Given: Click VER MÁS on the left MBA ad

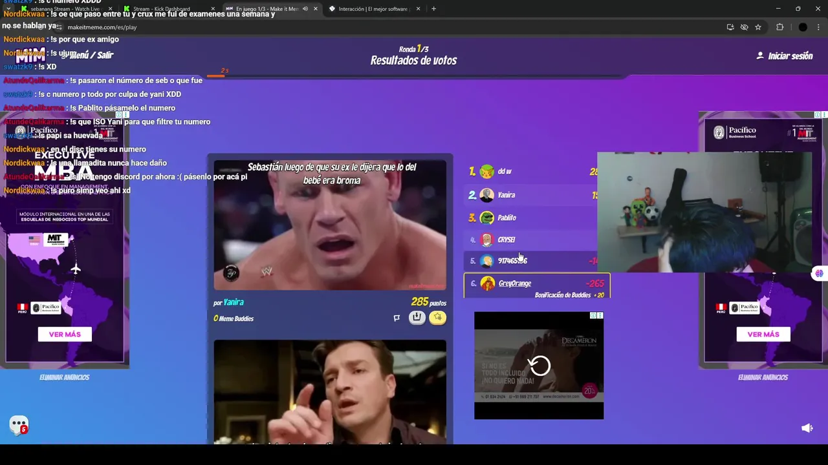Looking at the screenshot, I should pyautogui.click(x=65, y=334).
